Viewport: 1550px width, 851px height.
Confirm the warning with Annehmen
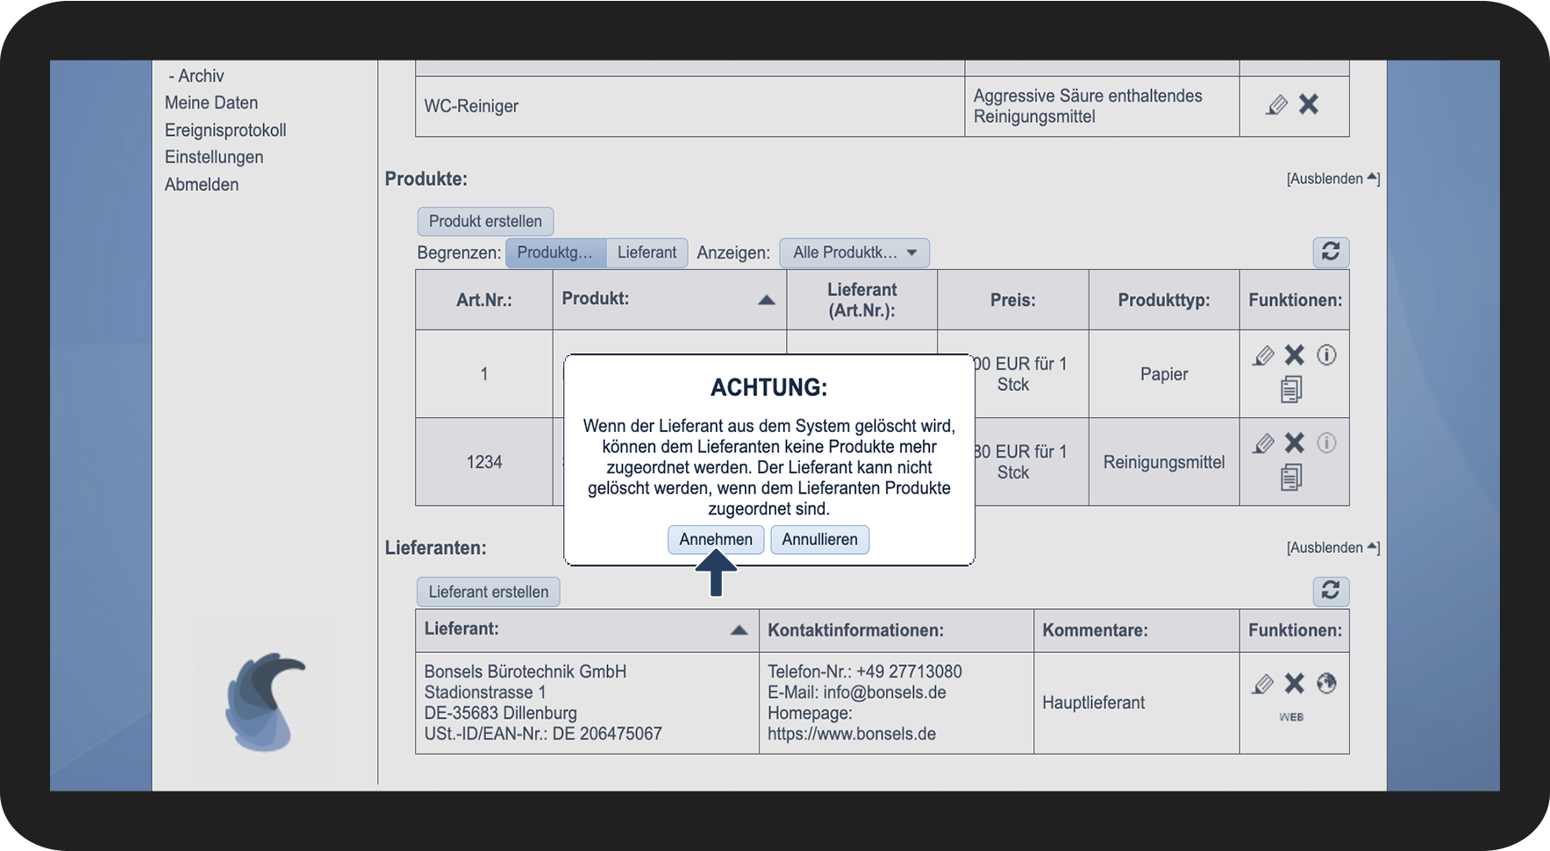[x=716, y=540]
